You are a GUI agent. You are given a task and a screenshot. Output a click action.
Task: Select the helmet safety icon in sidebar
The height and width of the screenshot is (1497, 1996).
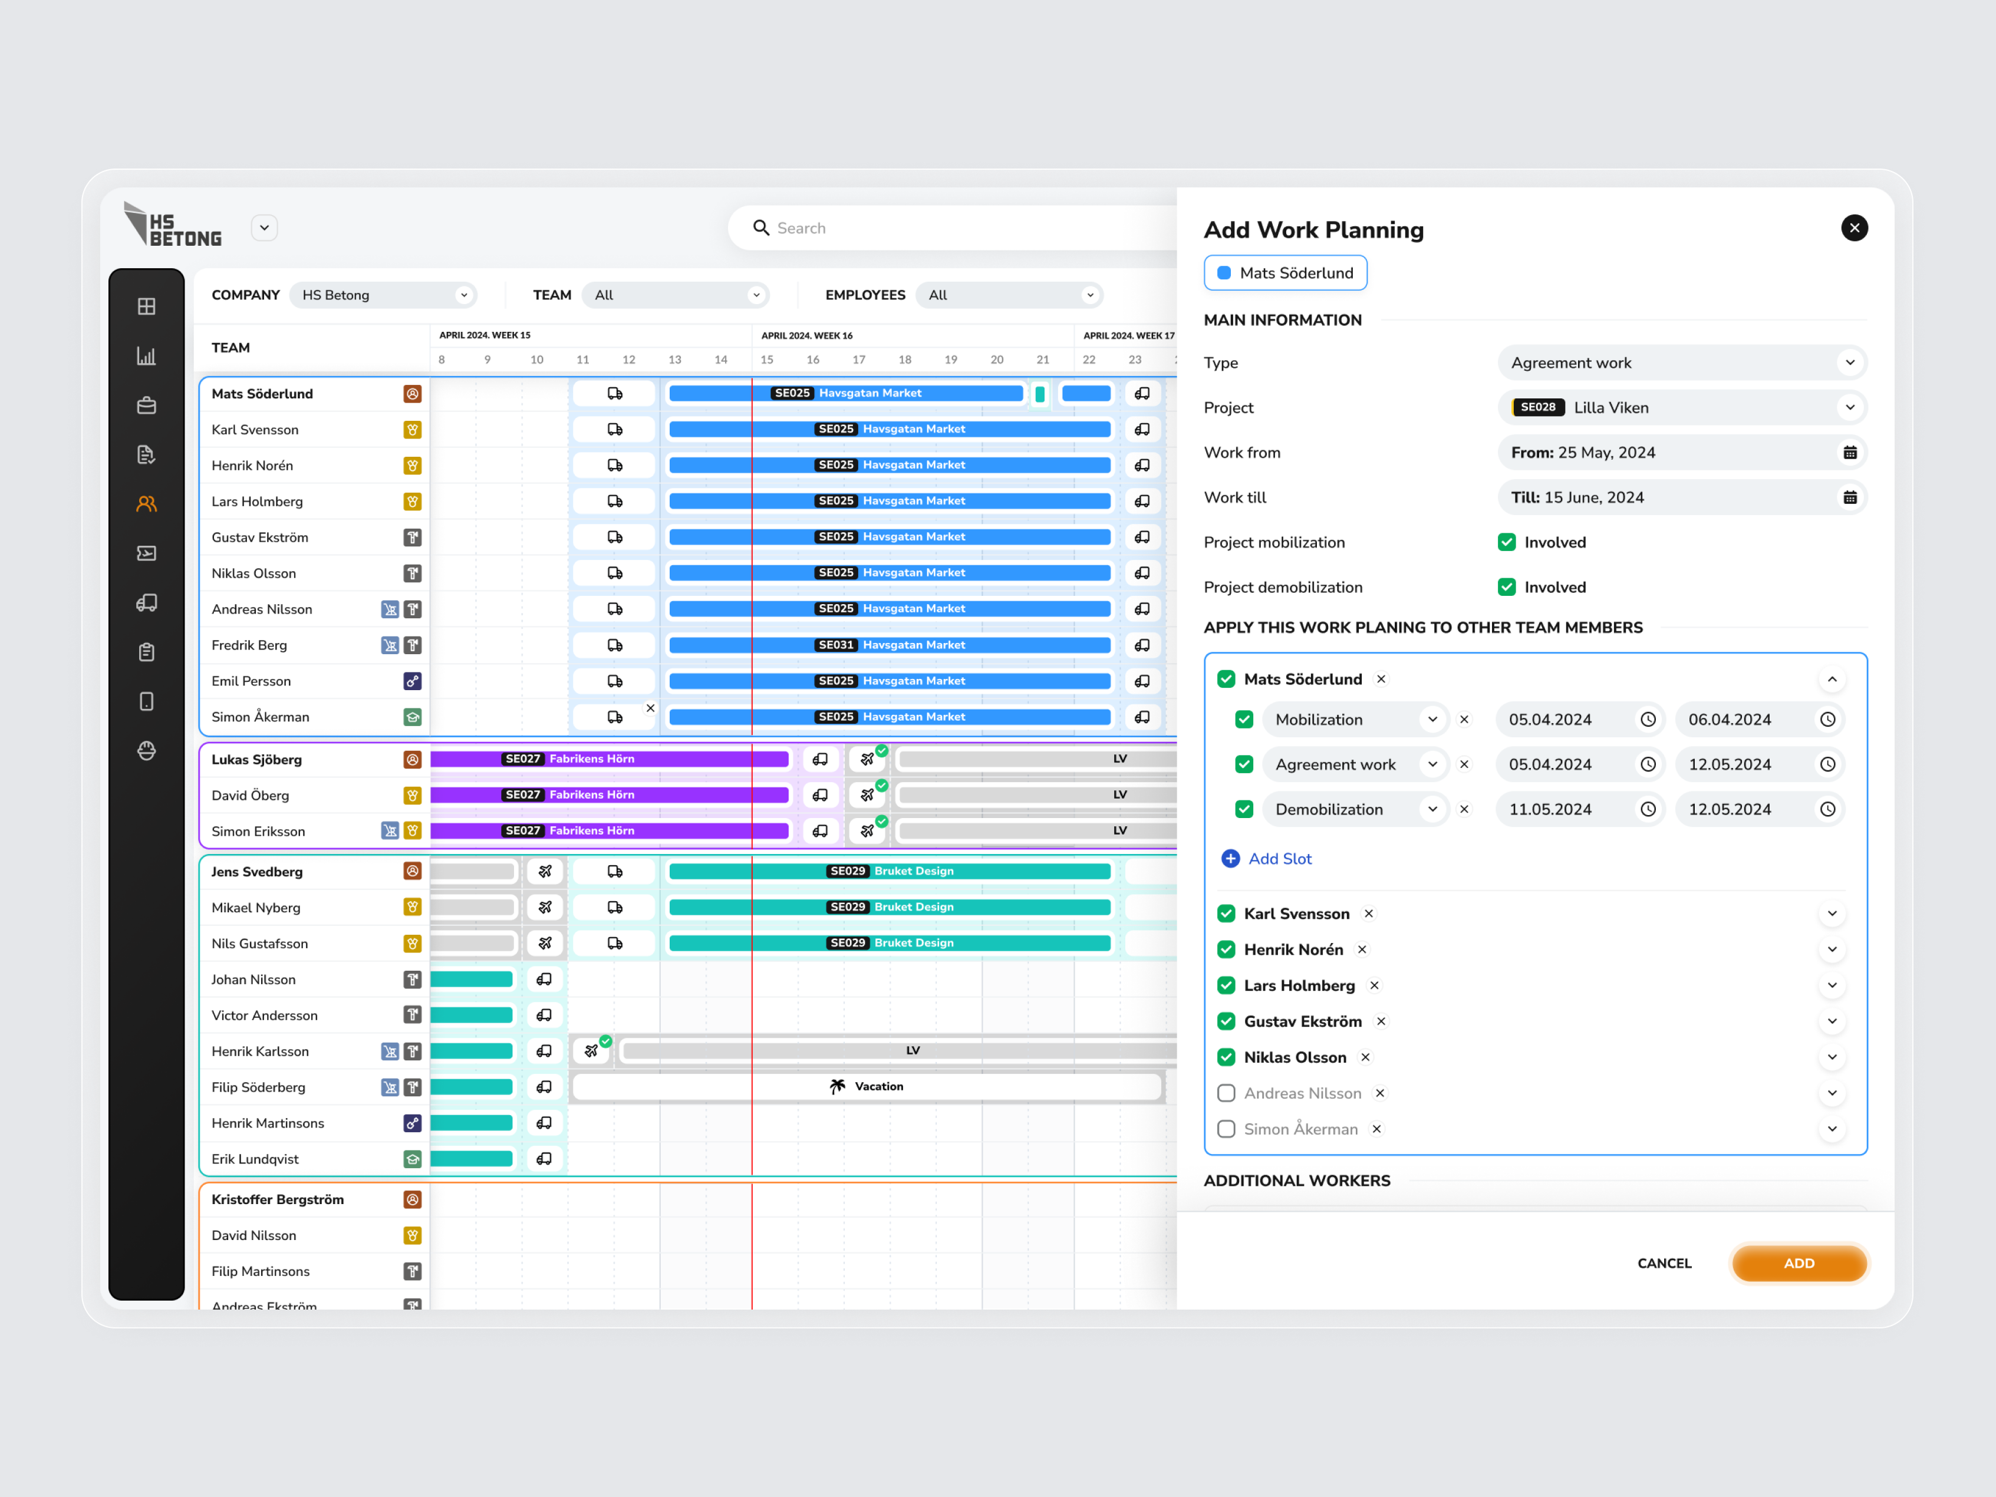(147, 751)
